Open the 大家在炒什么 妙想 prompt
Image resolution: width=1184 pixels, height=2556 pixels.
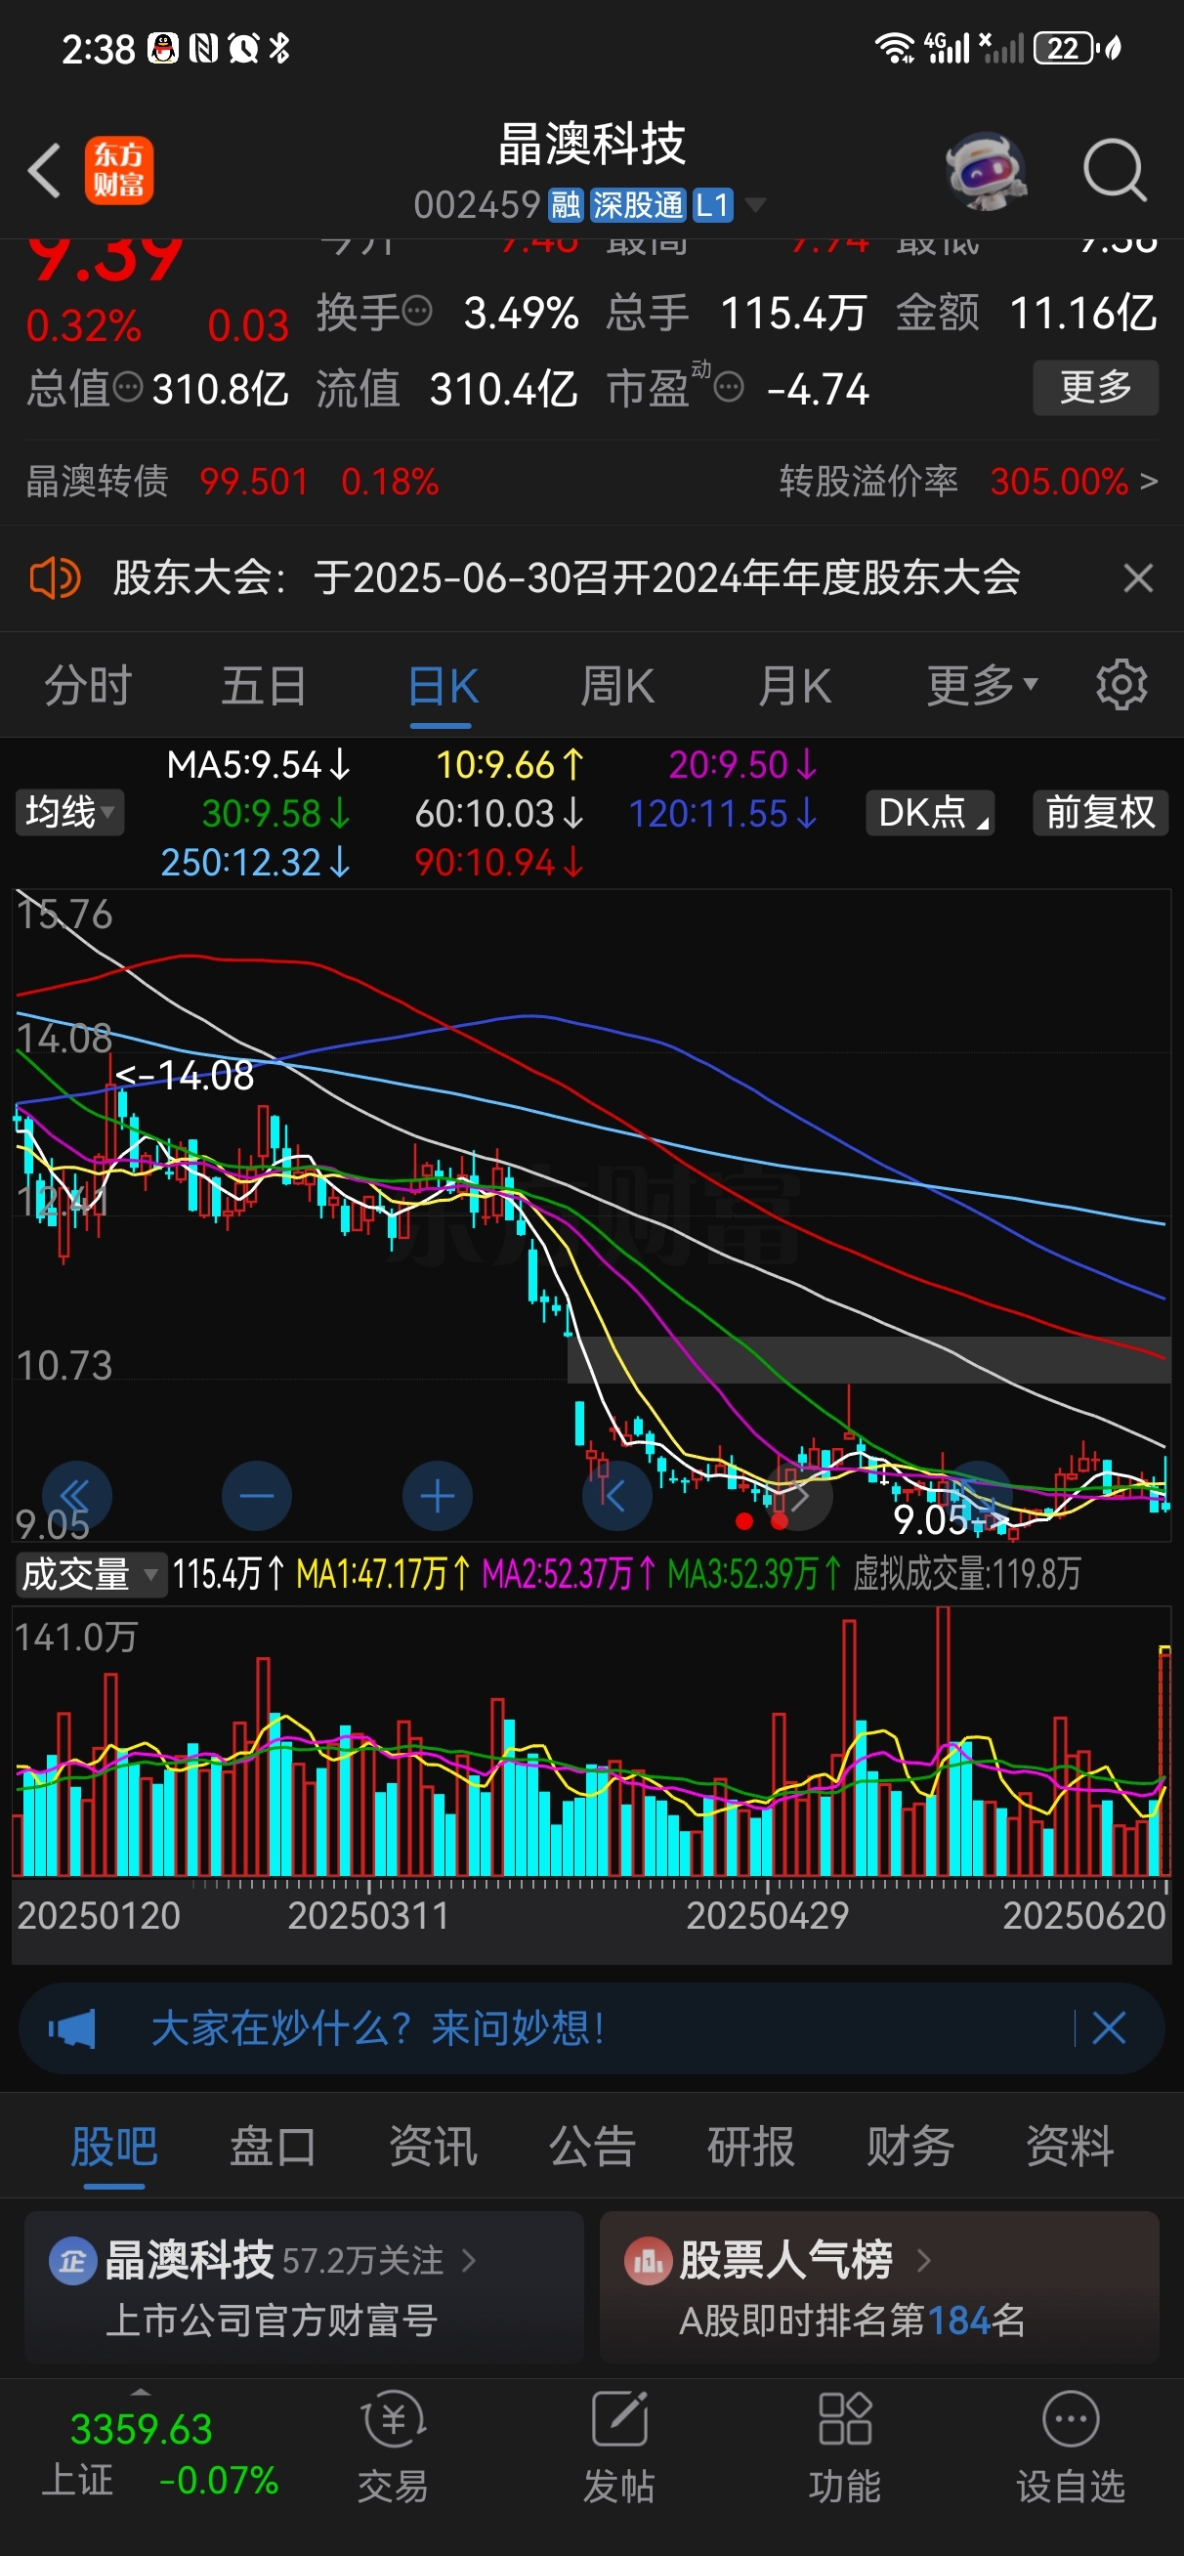[378, 2029]
